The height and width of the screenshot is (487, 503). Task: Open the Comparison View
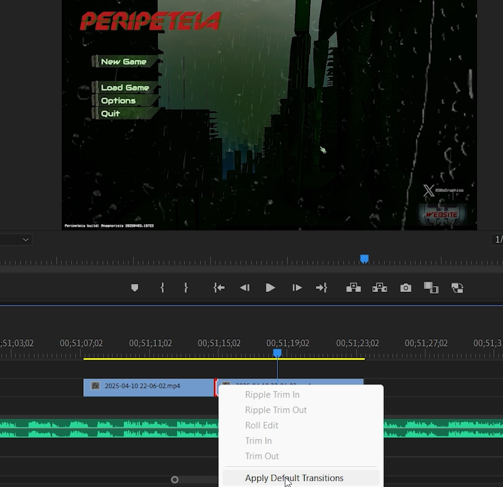tap(431, 288)
